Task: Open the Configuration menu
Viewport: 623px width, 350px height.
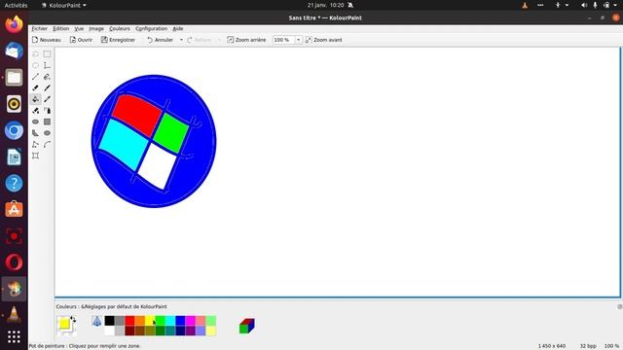Action: [x=151, y=28]
